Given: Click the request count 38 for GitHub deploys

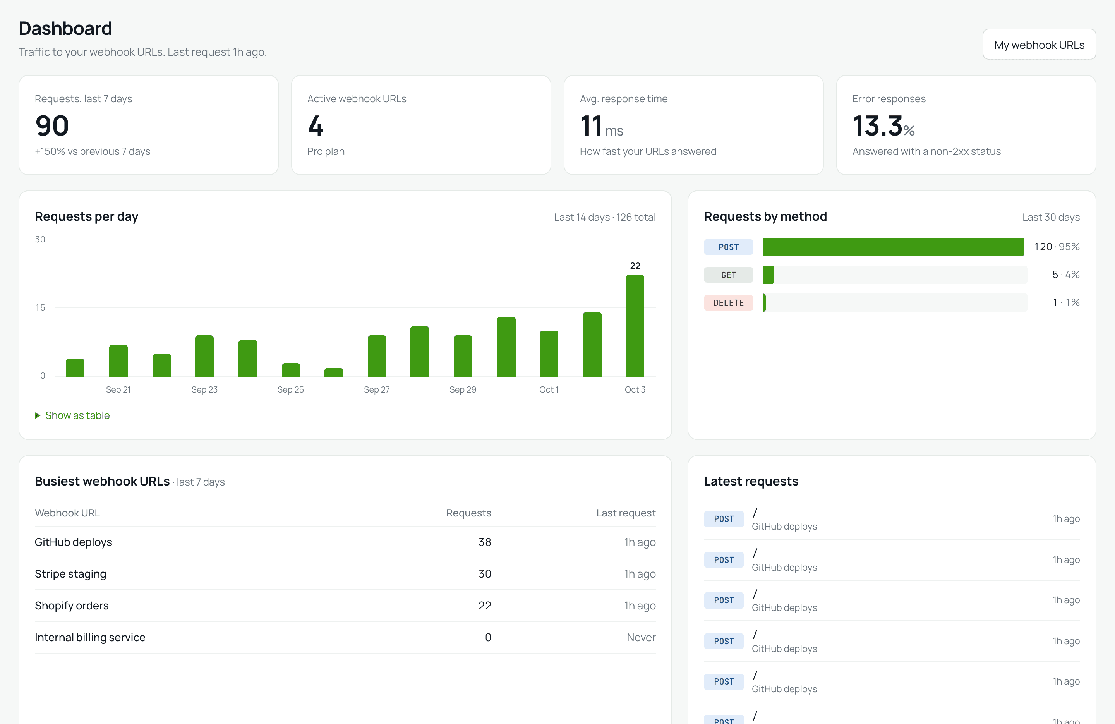Looking at the screenshot, I should coord(484,542).
